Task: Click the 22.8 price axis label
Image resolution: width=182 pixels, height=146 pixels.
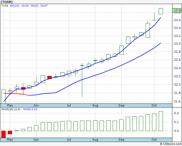Action: click(177, 52)
